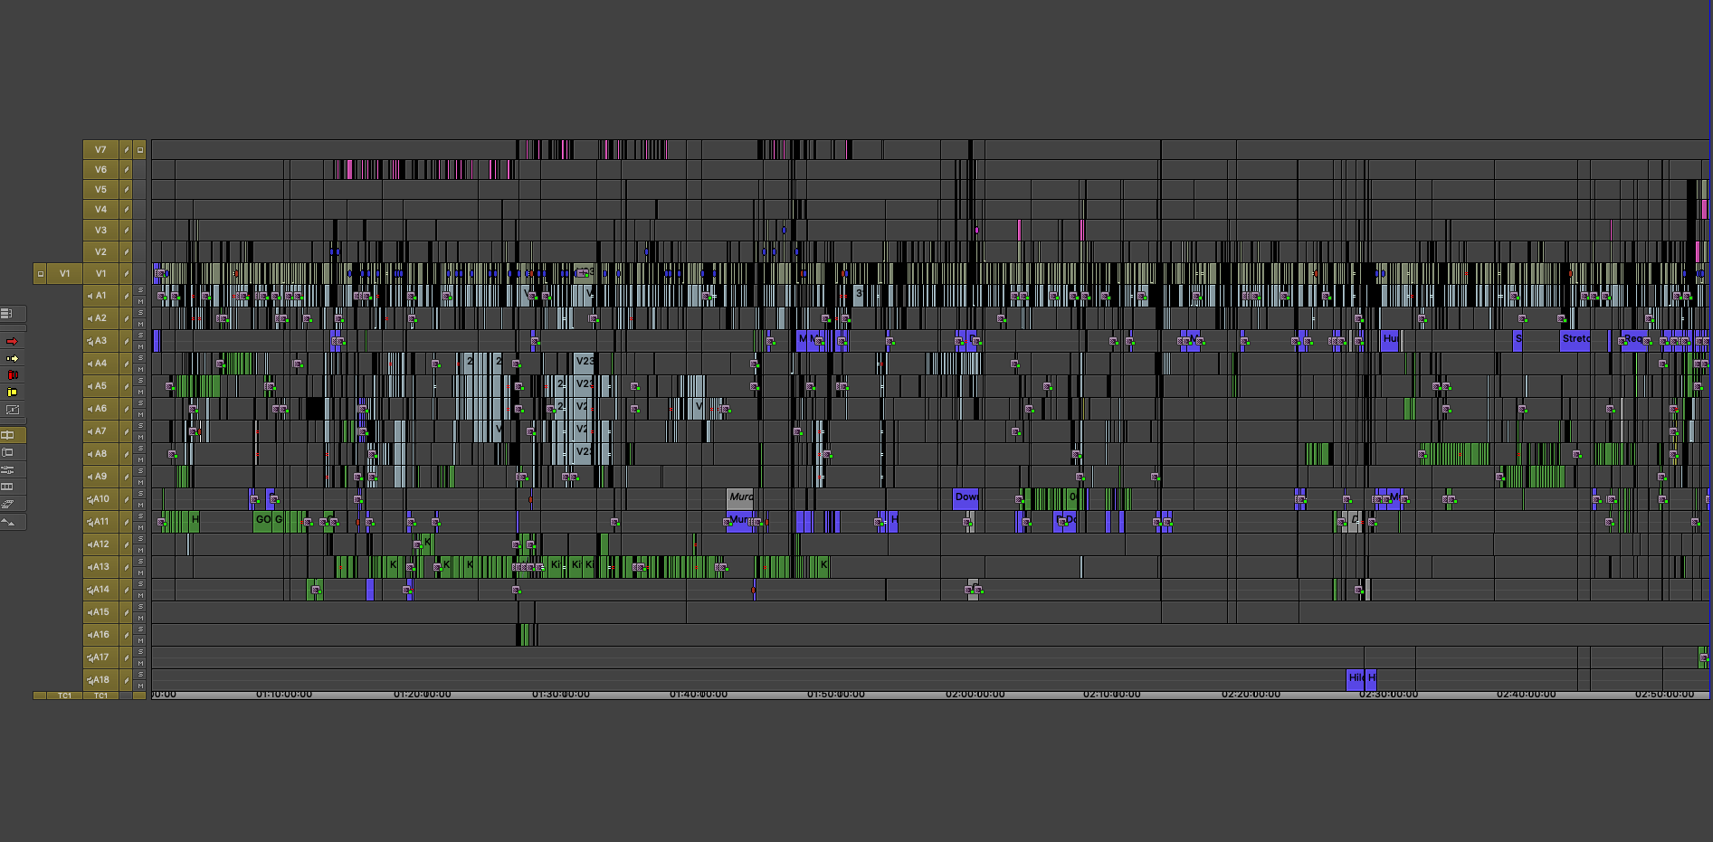Toggle sync lock slash on track V4
Screen dimensions: 1713x842
(x=127, y=210)
